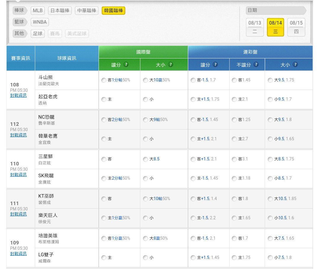
Task: Click the 日期 date header
Action: point(276,10)
